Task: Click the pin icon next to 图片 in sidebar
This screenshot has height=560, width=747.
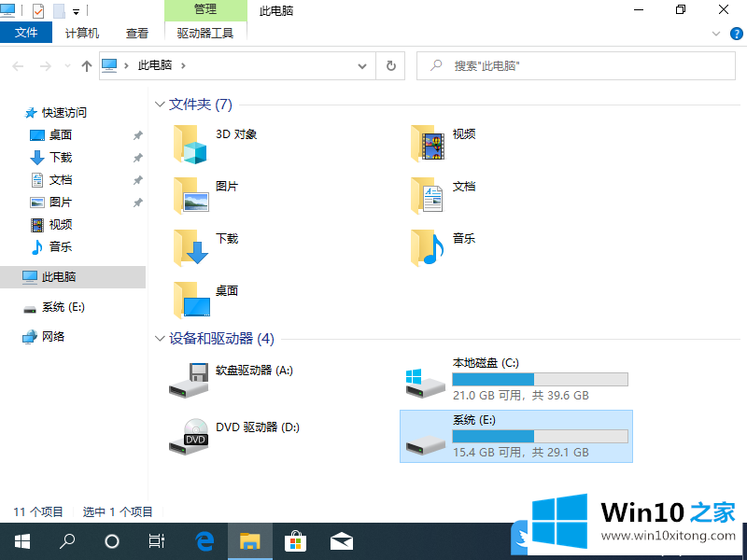Action: pyautogui.click(x=137, y=203)
